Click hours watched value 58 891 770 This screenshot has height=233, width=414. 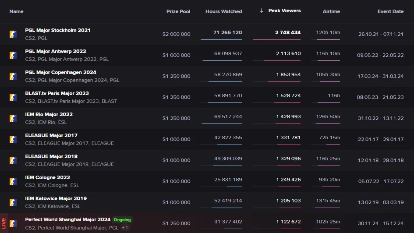tap(228, 95)
